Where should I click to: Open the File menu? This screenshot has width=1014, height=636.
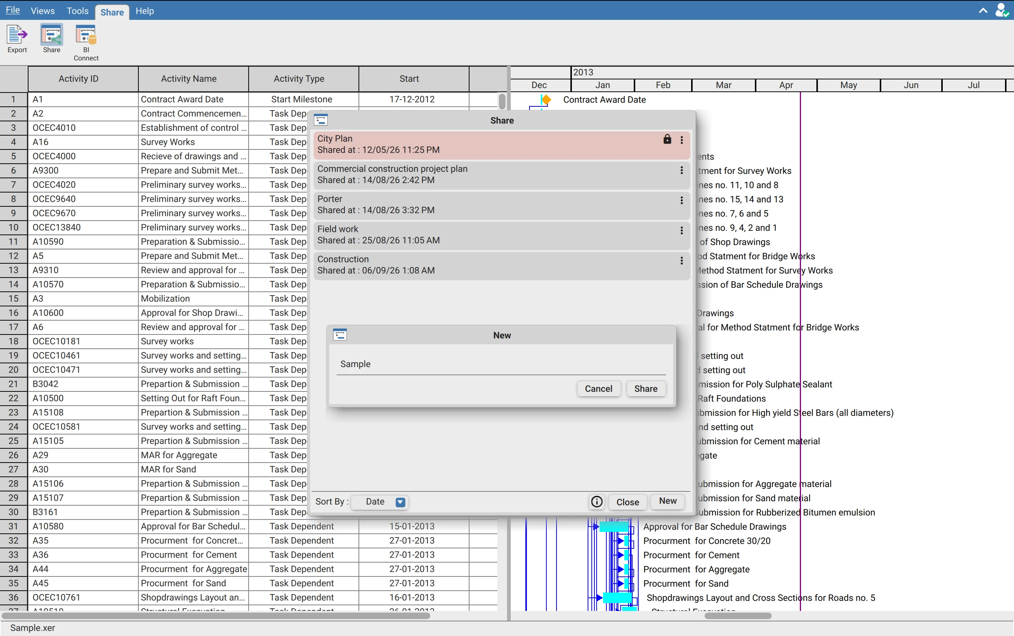[x=13, y=10]
